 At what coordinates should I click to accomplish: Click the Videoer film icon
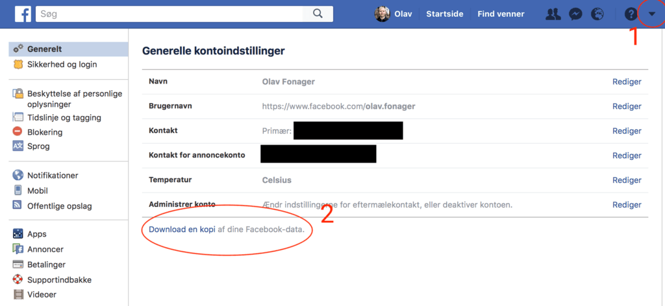pos(18,294)
